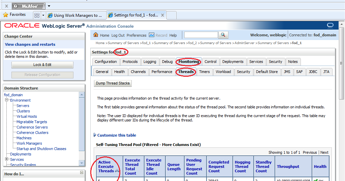Select the Threads subtab
This screenshot has height=181, width=345.
(x=186, y=72)
